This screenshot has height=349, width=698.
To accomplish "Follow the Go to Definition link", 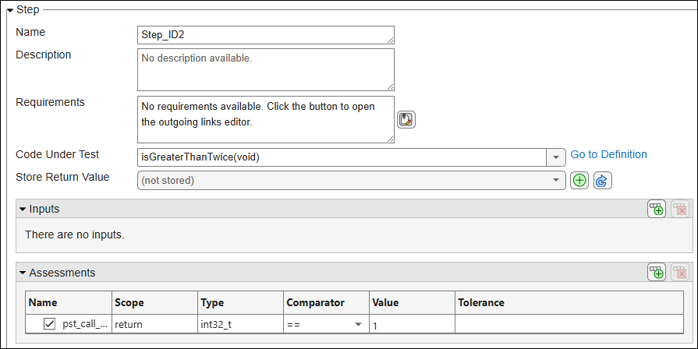I will [608, 154].
